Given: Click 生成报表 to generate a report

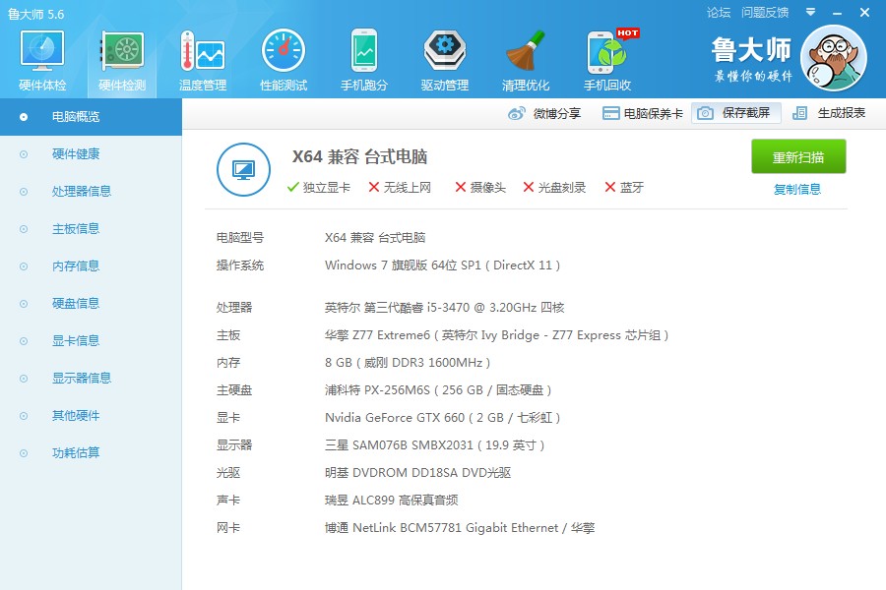Looking at the screenshot, I should click(x=829, y=113).
